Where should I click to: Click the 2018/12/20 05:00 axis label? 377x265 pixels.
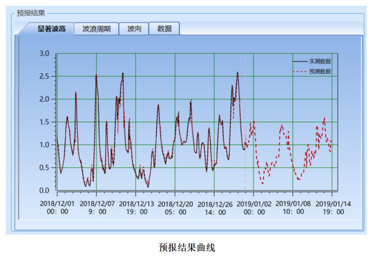(175, 208)
